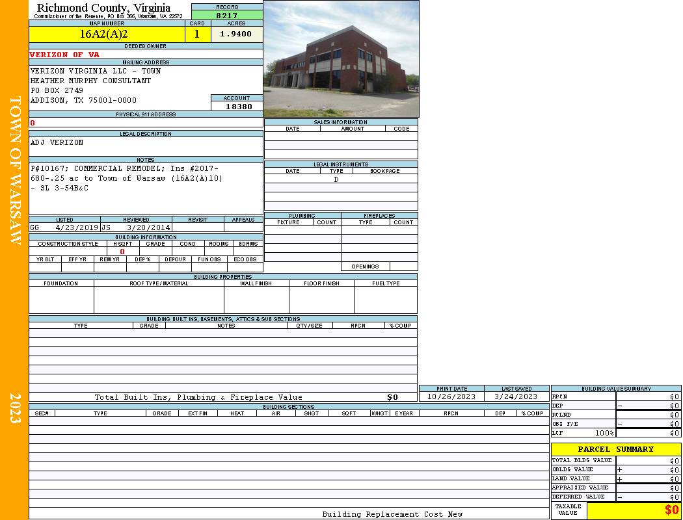The image size is (683, 520).
Task: Select the SEC# column header
Action: pos(42,413)
